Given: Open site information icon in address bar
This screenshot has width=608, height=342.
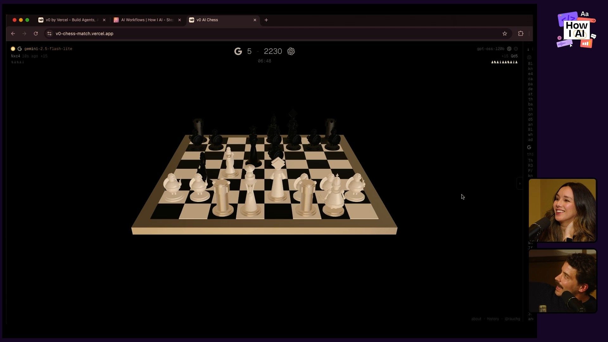Looking at the screenshot, I should click(49, 34).
